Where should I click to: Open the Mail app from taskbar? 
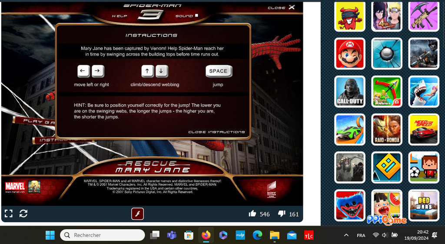pyautogui.click(x=292, y=235)
